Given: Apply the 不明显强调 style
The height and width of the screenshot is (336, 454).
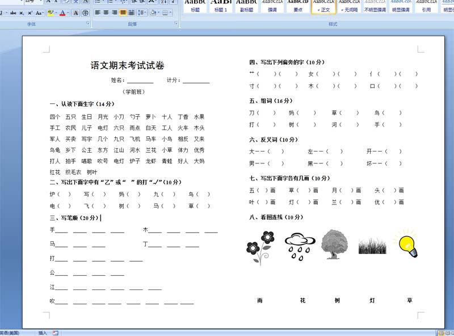Looking at the screenshot, I should [375, 6].
